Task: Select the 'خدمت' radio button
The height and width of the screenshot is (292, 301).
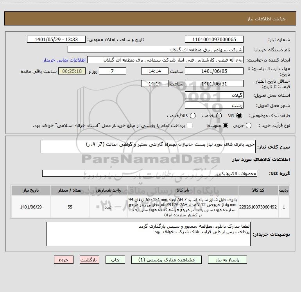Action: coord(219,116)
